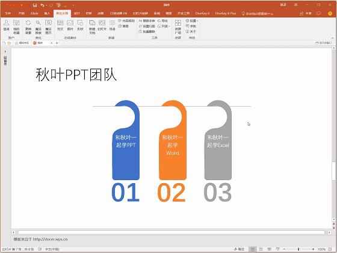Open the 范文 sample templates icon

point(60,23)
